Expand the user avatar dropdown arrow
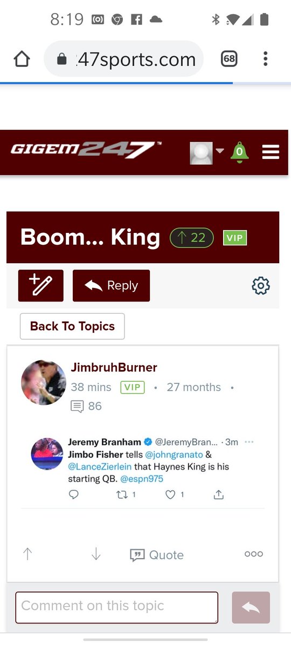This screenshot has height=647, width=291. coord(219,150)
